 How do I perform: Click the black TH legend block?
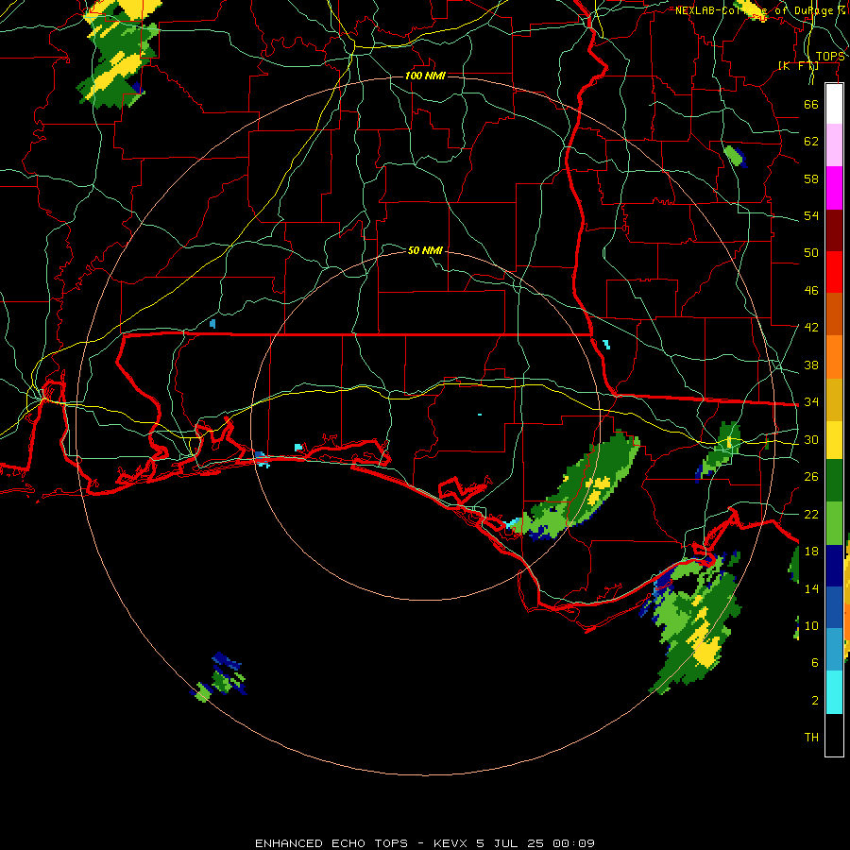click(834, 735)
